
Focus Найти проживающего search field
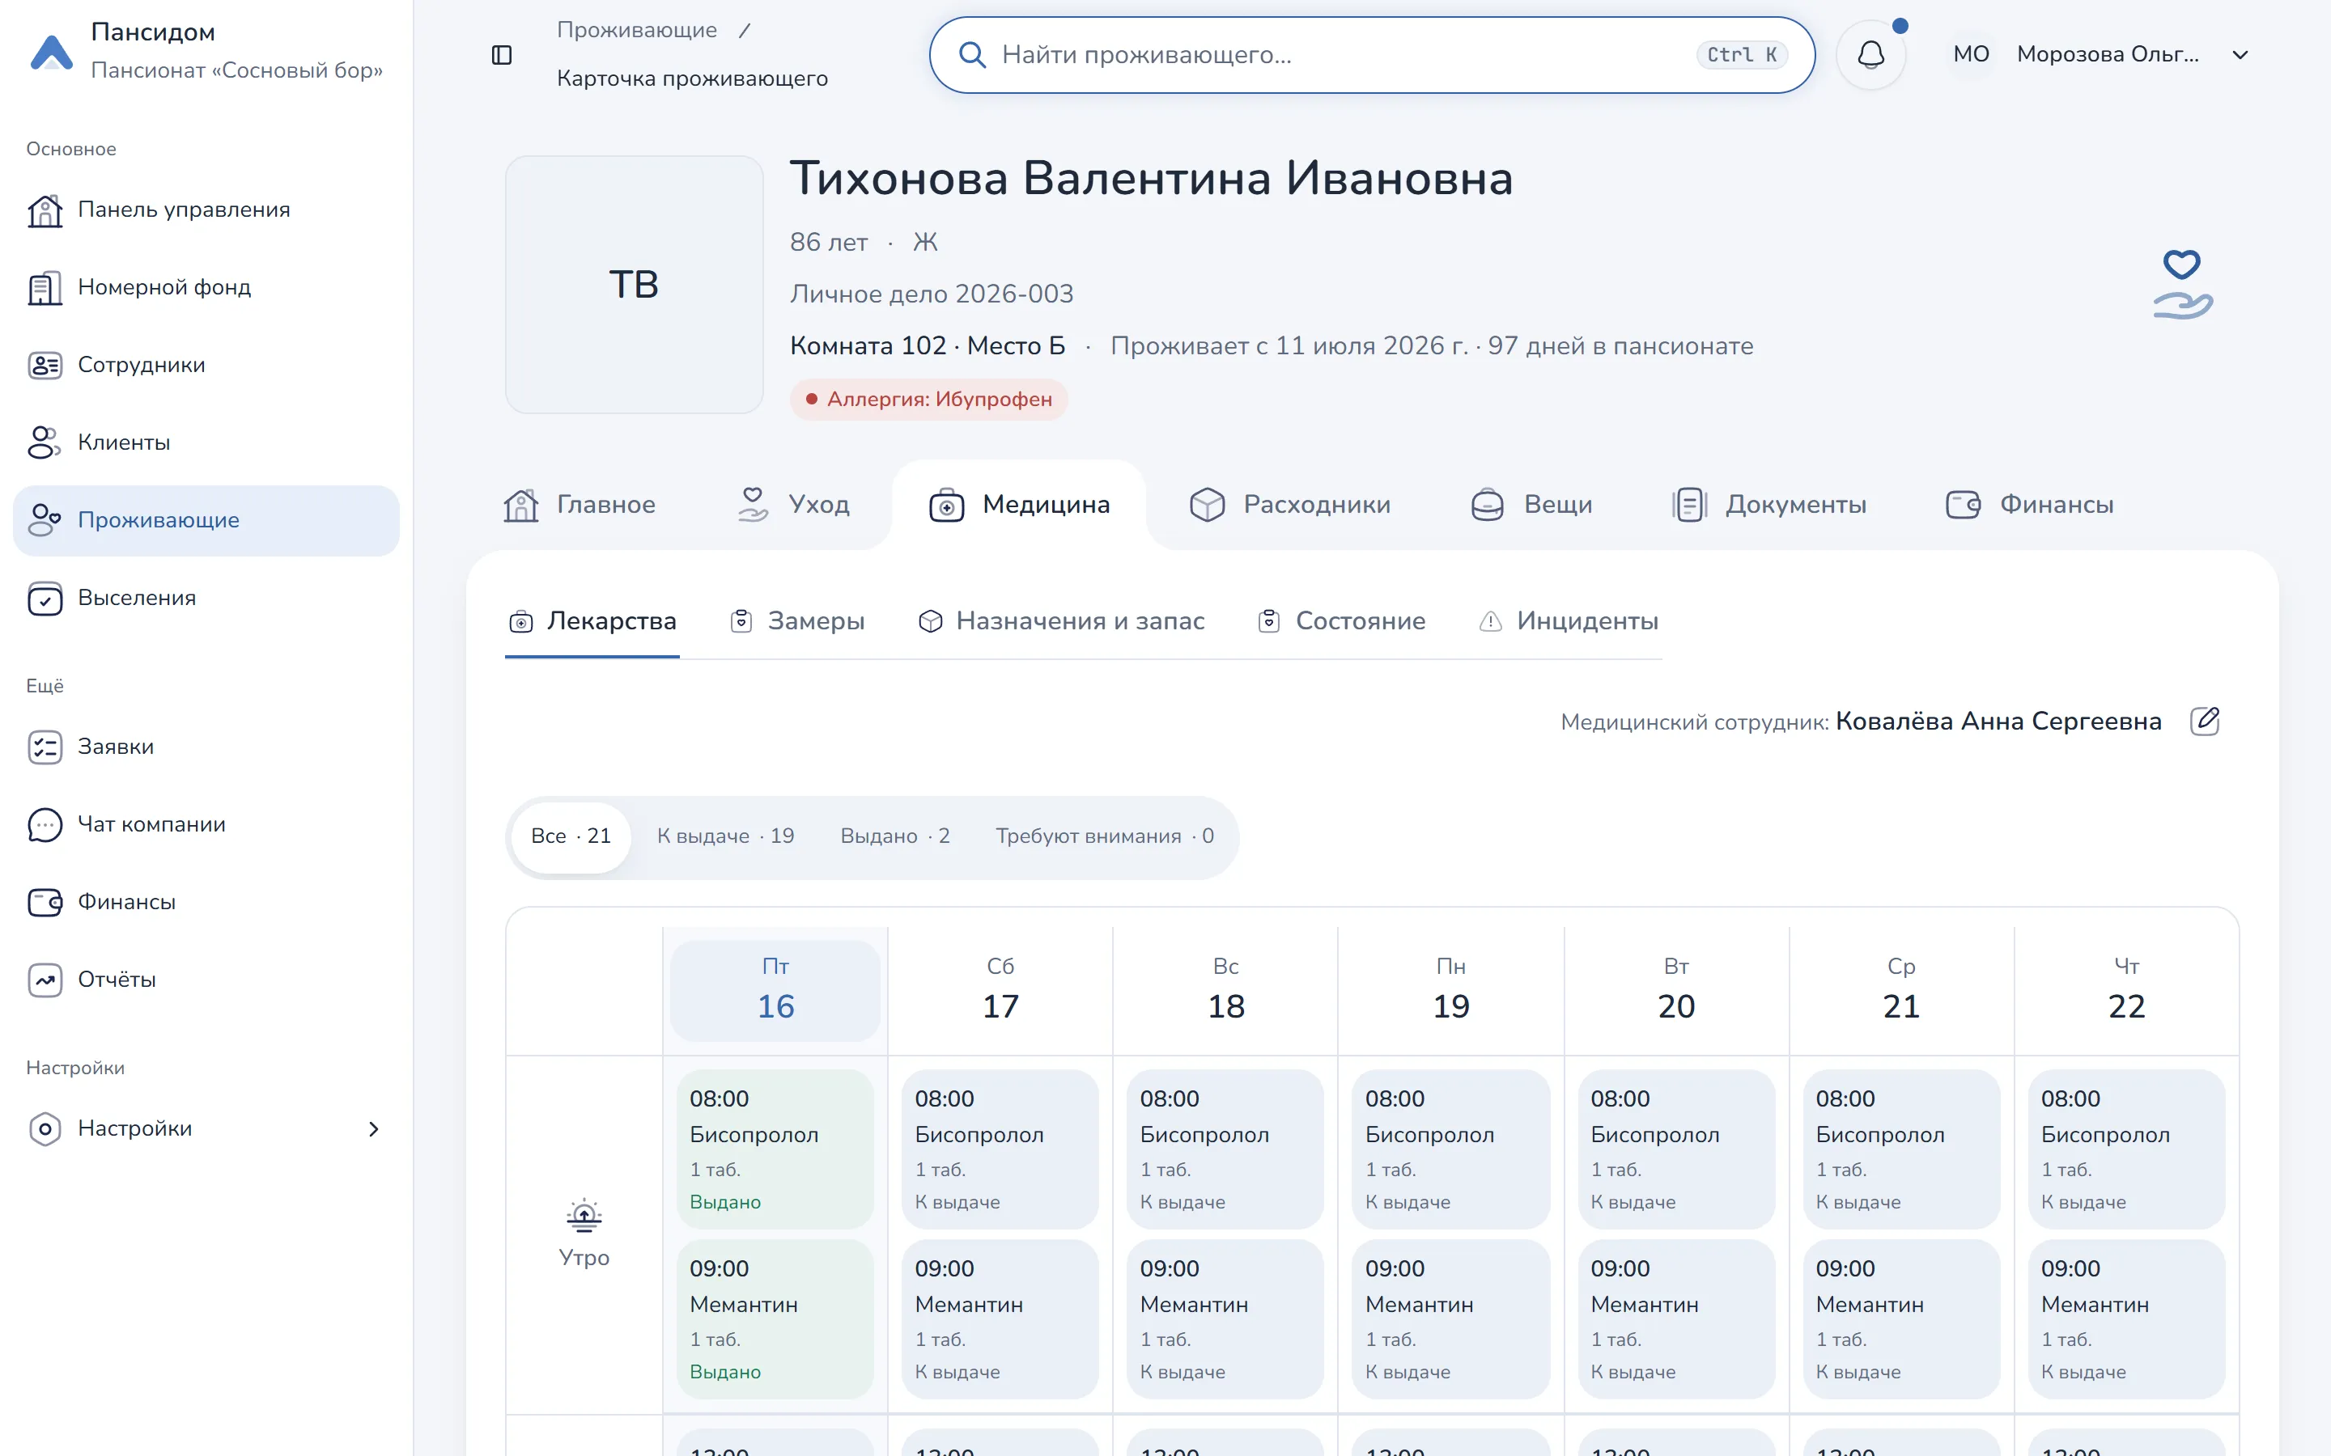click(1372, 55)
